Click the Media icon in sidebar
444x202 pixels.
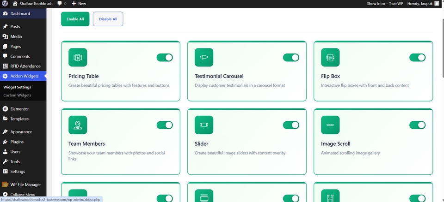5,36
